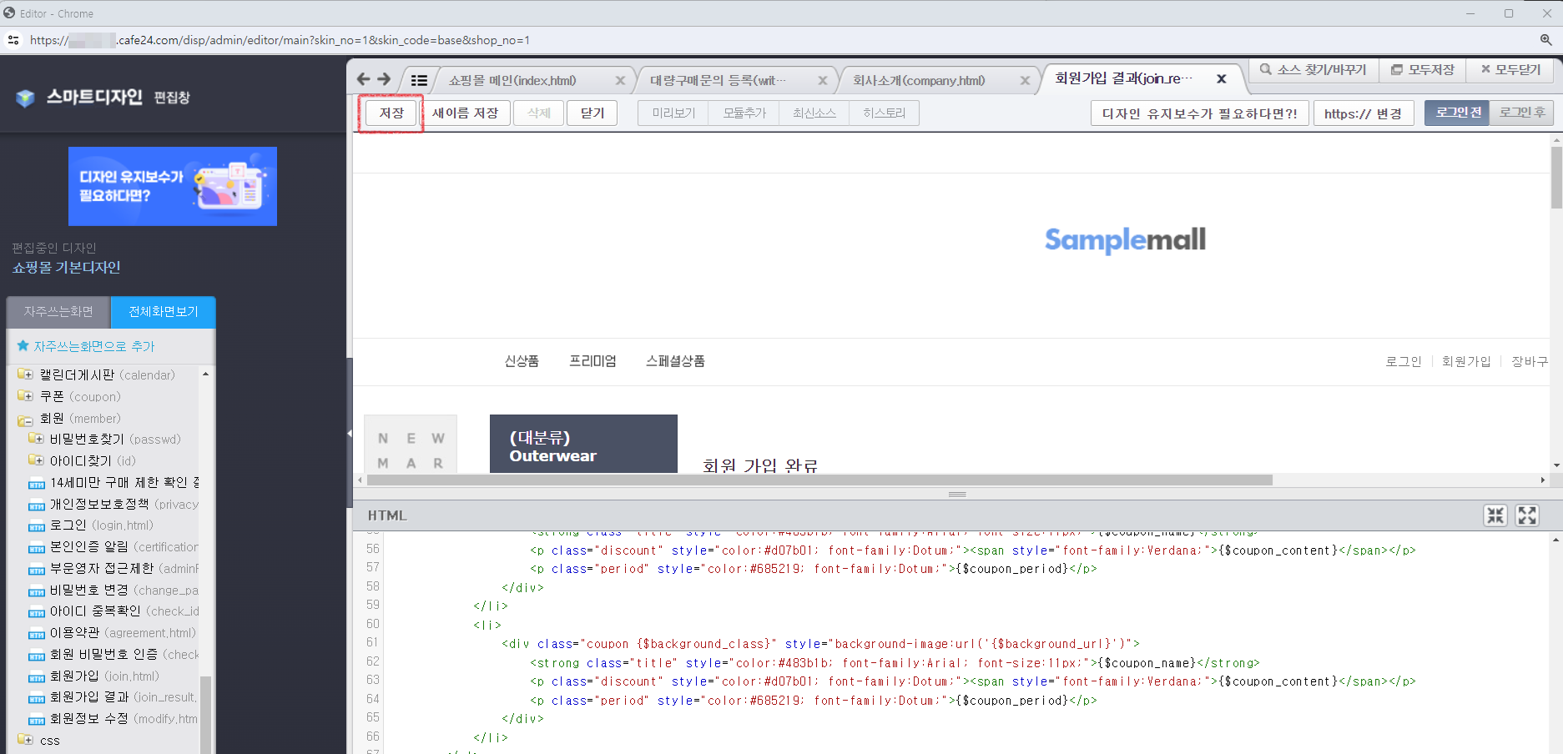Open 아이디 중복확인 (check_id) file

(x=114, y=611)
